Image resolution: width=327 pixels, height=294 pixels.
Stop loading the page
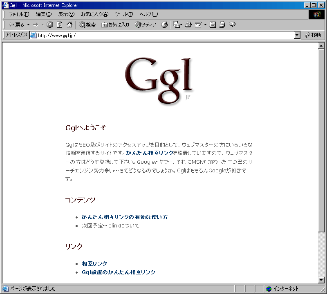click(49, 25)
